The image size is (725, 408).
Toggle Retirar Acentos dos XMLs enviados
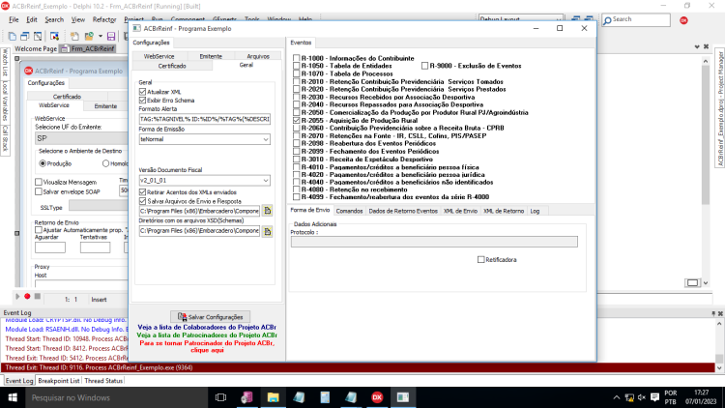(142, 192)
